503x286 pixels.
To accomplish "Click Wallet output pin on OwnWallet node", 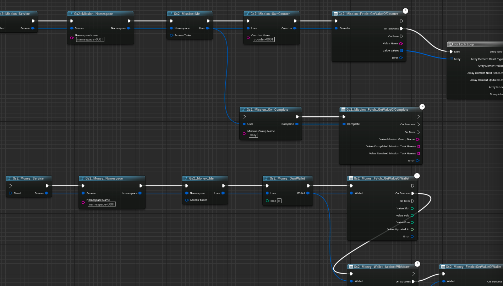I will pos(308,193).
